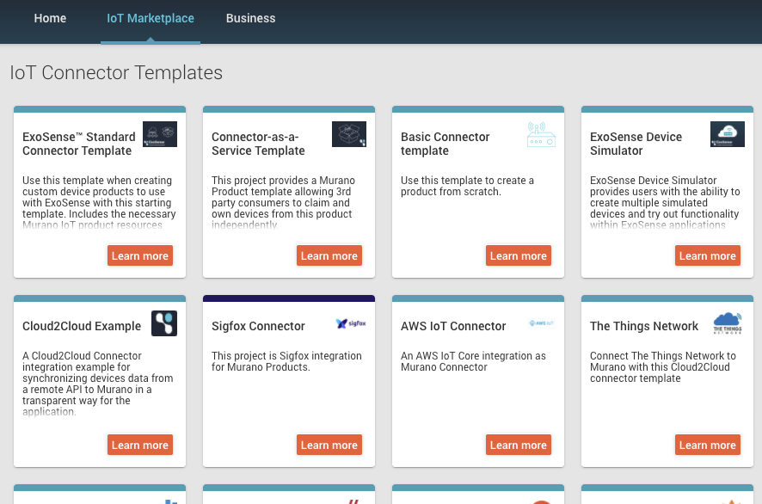762x504 pixels.
Task: Click the AWS IoT logo icon
Action: point(541,324)
